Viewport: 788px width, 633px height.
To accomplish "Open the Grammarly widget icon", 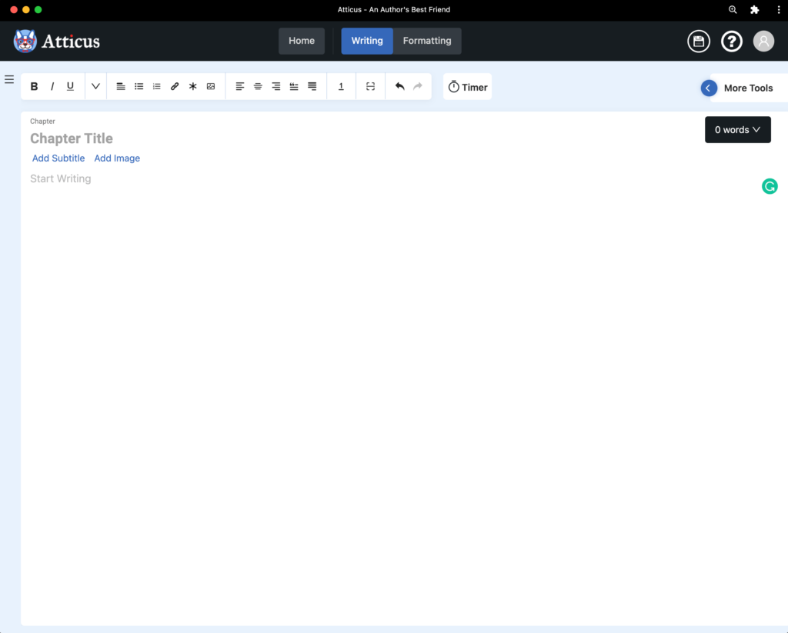I will 770,186.
